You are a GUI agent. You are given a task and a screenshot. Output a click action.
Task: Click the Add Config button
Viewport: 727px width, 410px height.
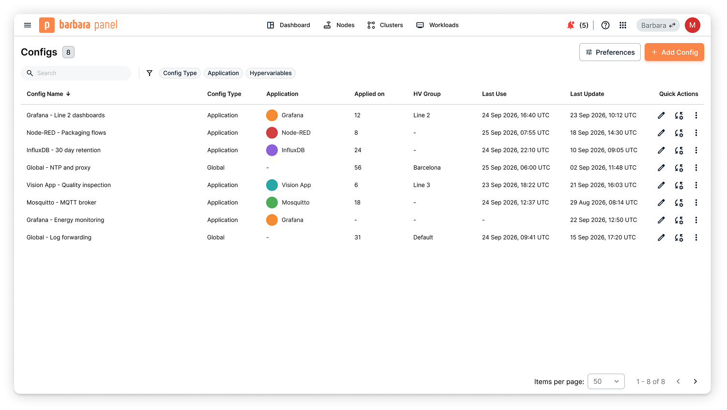tap(674, 52)
